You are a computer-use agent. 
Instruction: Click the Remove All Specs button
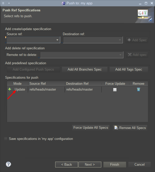[x=130, y=128]
